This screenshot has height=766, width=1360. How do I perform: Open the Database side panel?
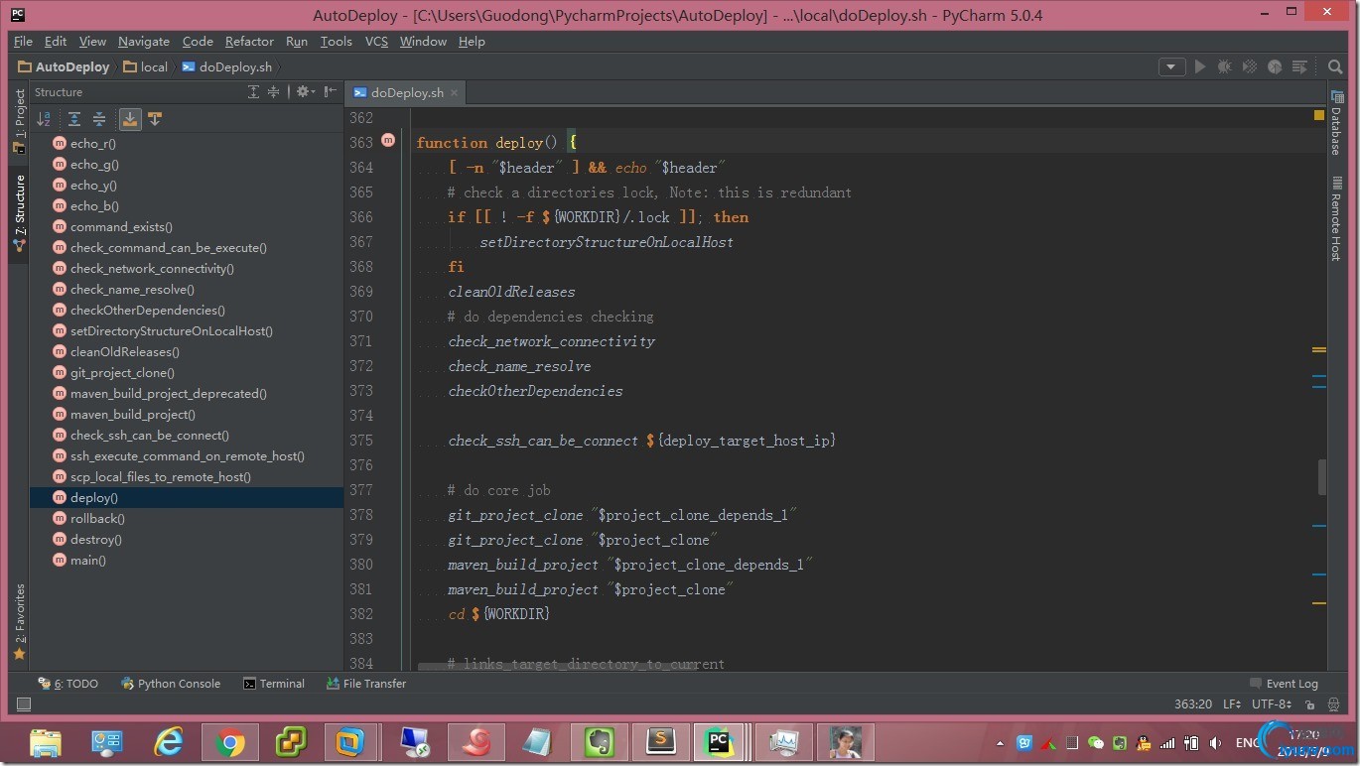(x=1336, y=123)
